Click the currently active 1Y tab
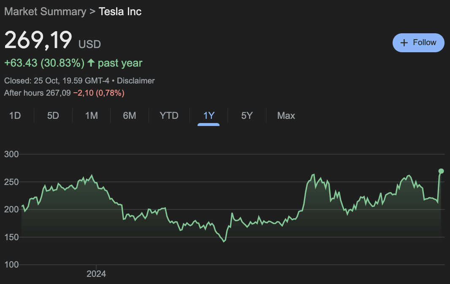 208,115
